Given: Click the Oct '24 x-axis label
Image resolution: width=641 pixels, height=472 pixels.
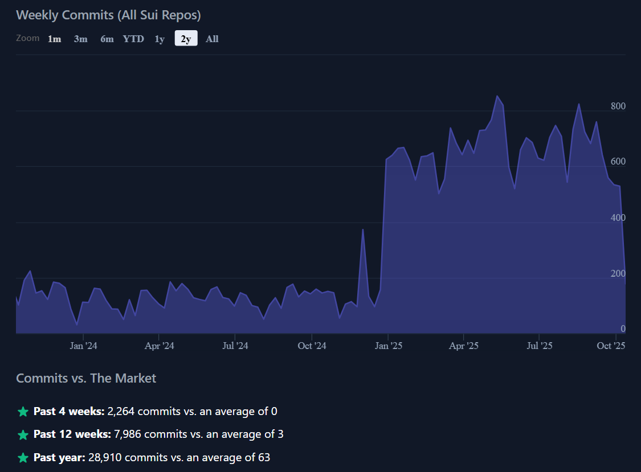Looking at the screenshot, I should tap(312, 346).
